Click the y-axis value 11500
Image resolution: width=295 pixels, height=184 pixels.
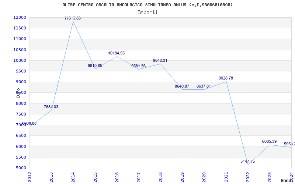click(20, 28)
